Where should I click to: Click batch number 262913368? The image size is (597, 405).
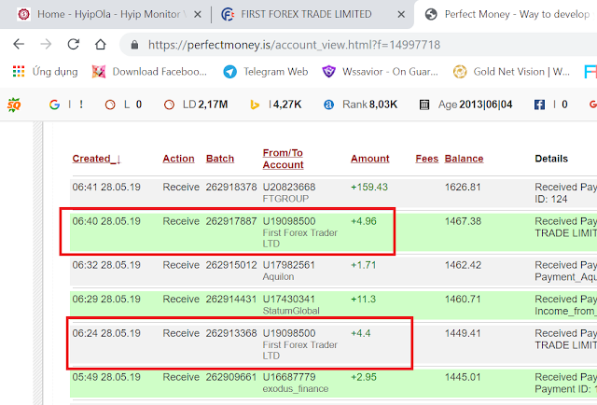[231, 333]
